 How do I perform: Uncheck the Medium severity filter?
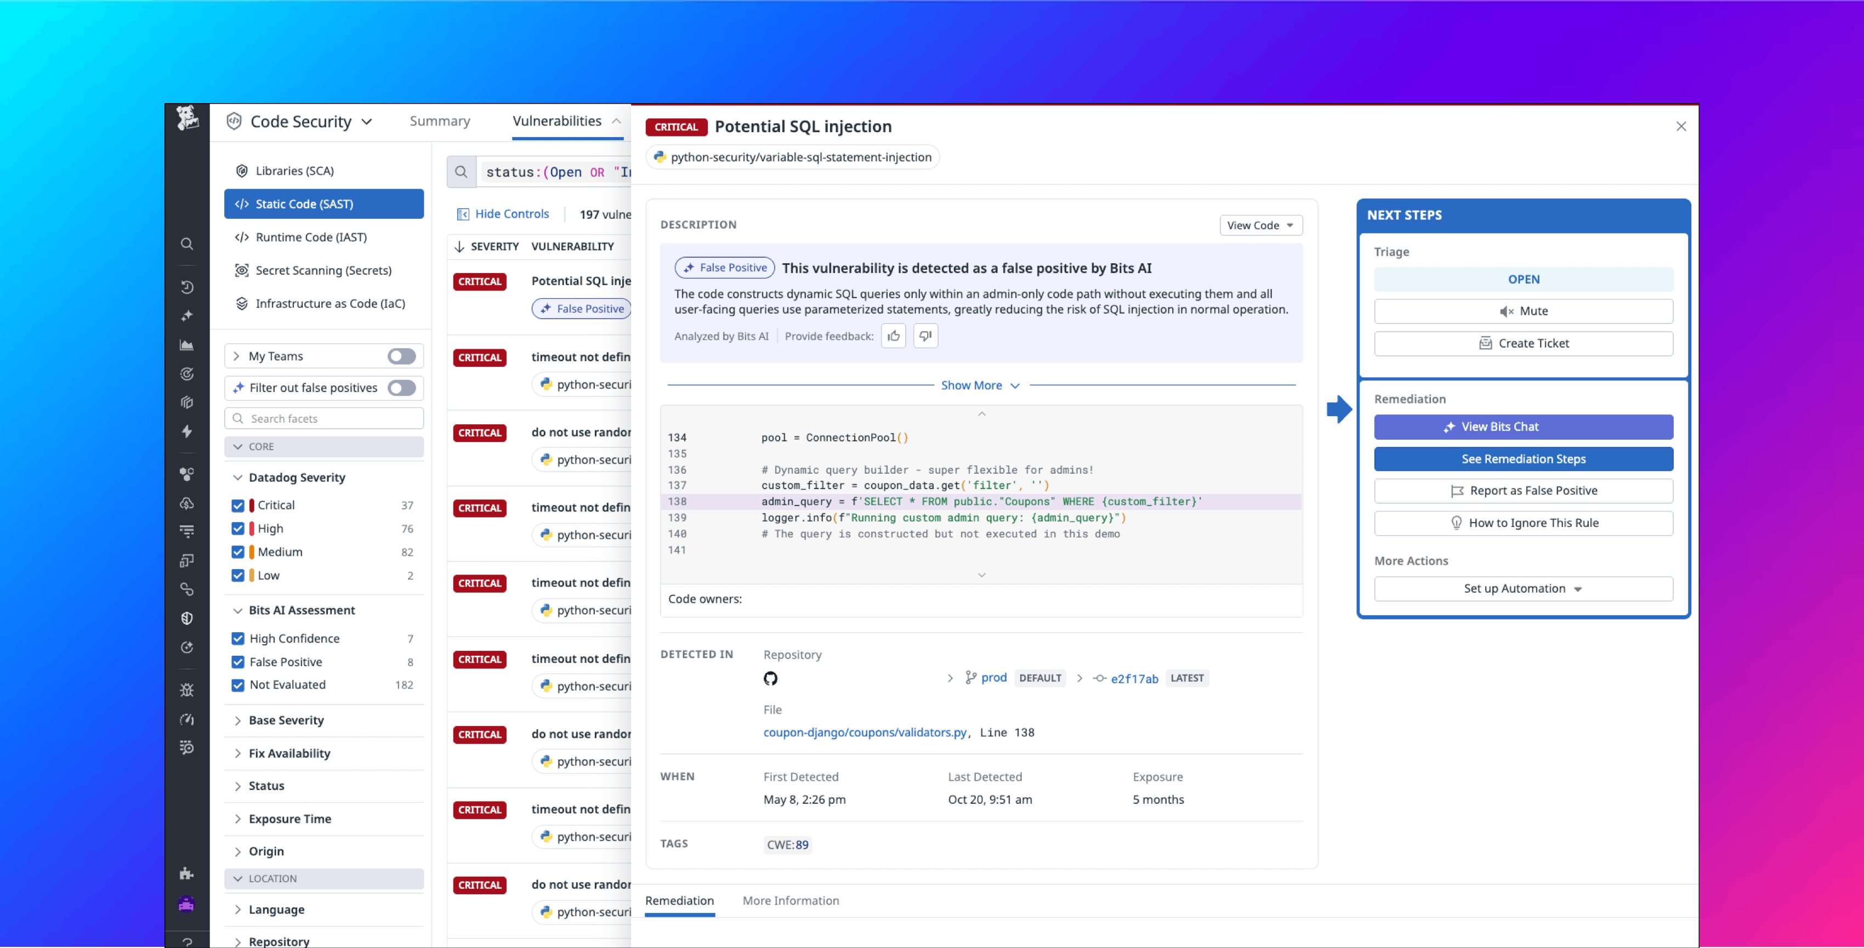239,552
